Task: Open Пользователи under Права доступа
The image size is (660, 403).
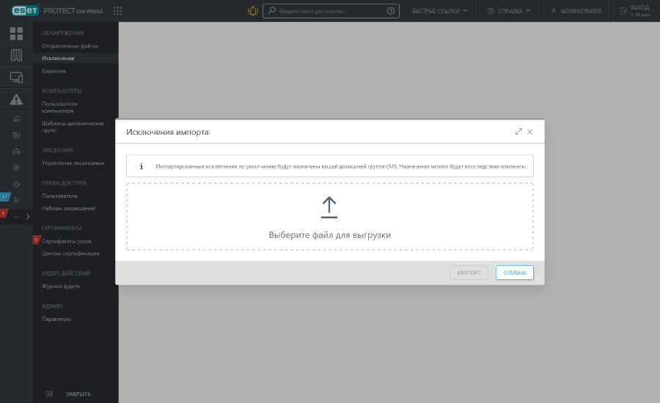Action: point(59,196)
